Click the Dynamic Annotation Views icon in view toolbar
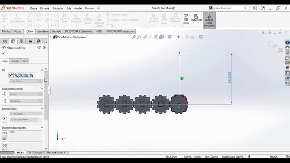 (x=156, y=37)
